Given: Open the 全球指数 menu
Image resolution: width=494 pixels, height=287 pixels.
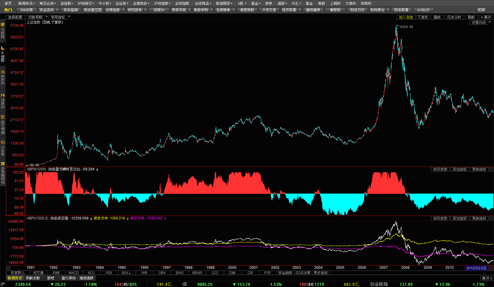Looking at the screenshot, I should (182, 4).
